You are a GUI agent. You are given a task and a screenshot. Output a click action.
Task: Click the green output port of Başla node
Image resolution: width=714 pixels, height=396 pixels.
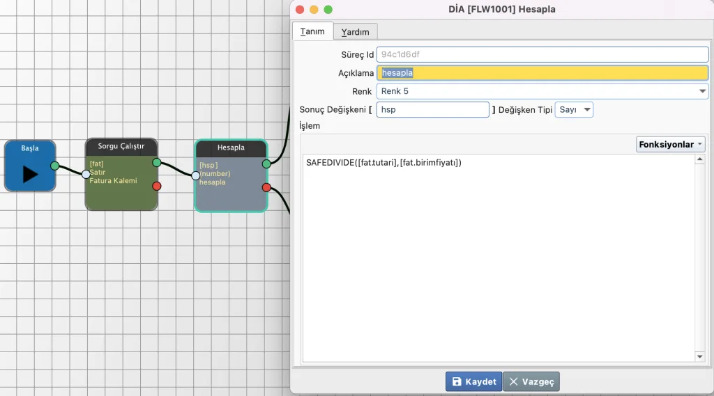click(x=54, y=166)
